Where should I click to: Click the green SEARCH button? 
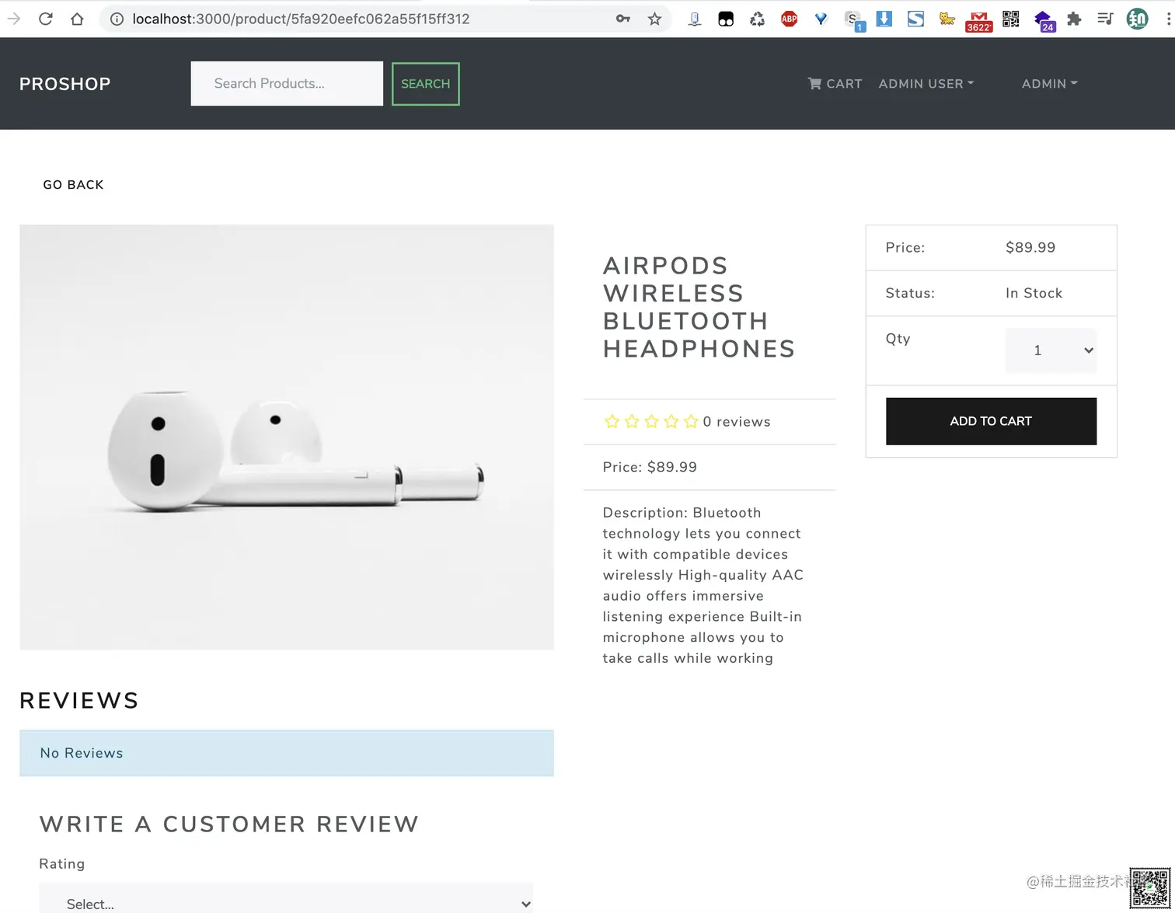pyautogui.click(x=425, y=84)
